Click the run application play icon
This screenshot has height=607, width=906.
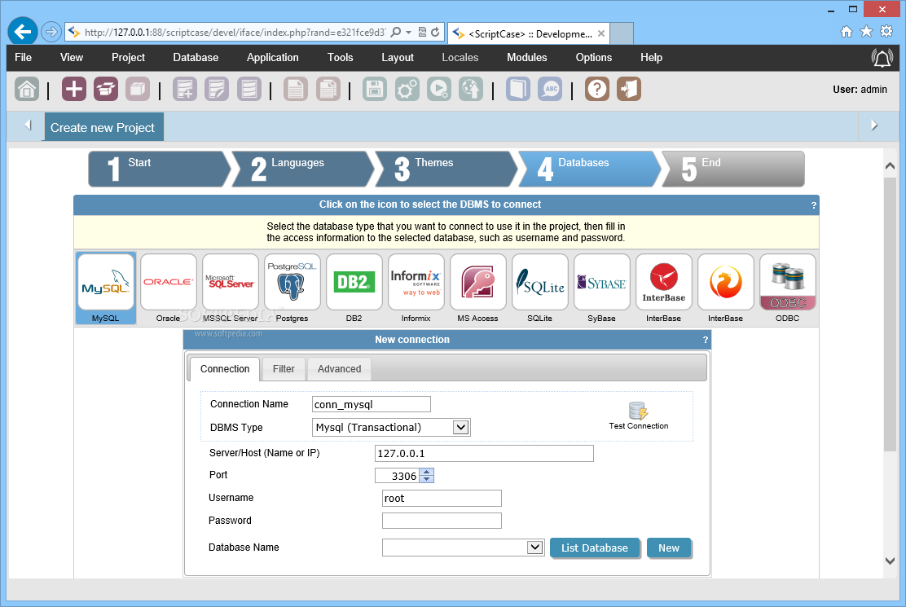439,90
